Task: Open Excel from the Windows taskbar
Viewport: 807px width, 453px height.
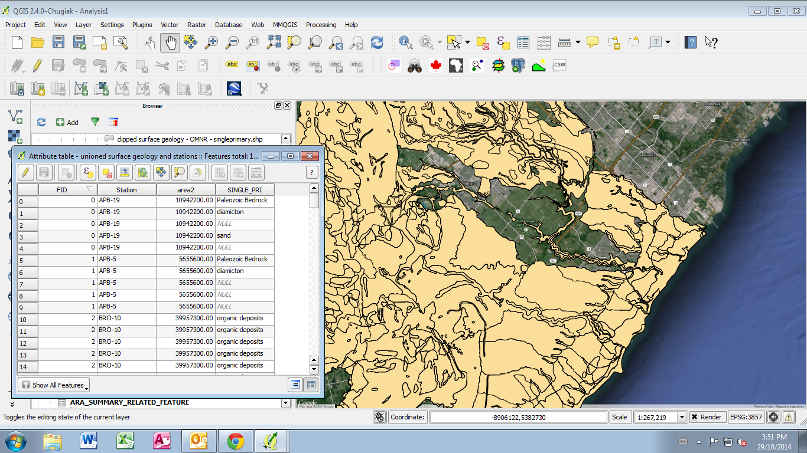Action: point(125,441)
